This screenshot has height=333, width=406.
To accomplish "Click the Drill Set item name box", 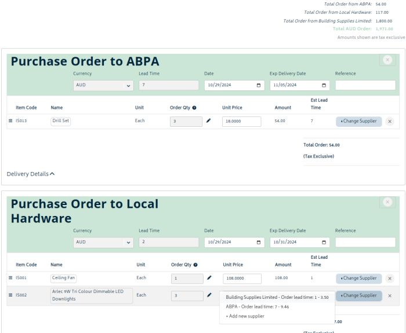I will [60, 121].
